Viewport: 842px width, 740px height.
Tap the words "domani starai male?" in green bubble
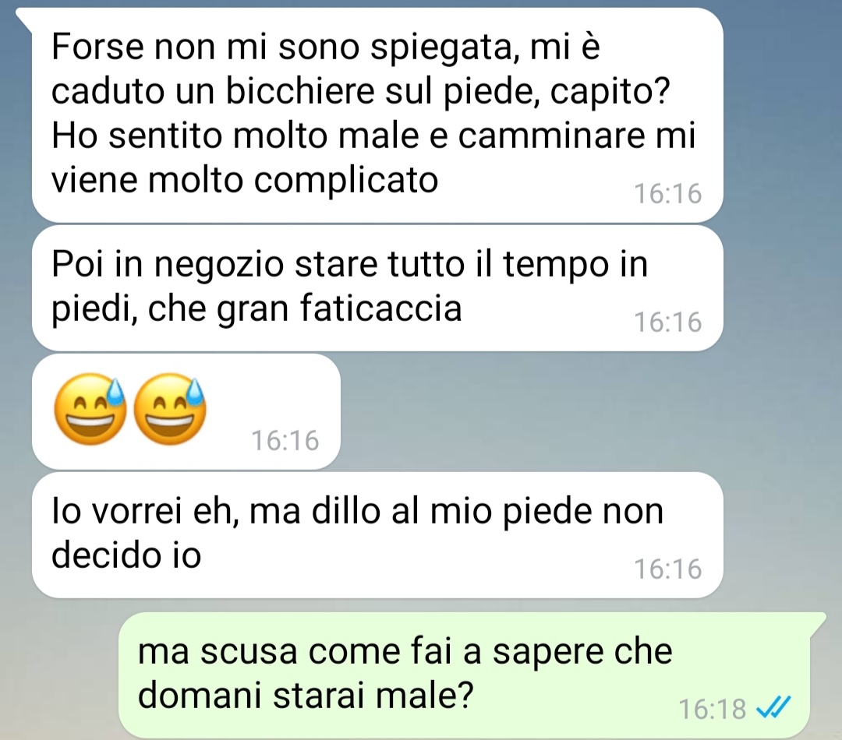(306, 696)
